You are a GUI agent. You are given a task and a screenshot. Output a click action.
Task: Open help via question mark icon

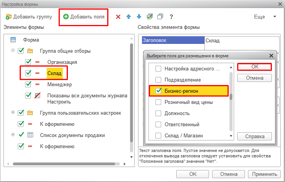171,17
